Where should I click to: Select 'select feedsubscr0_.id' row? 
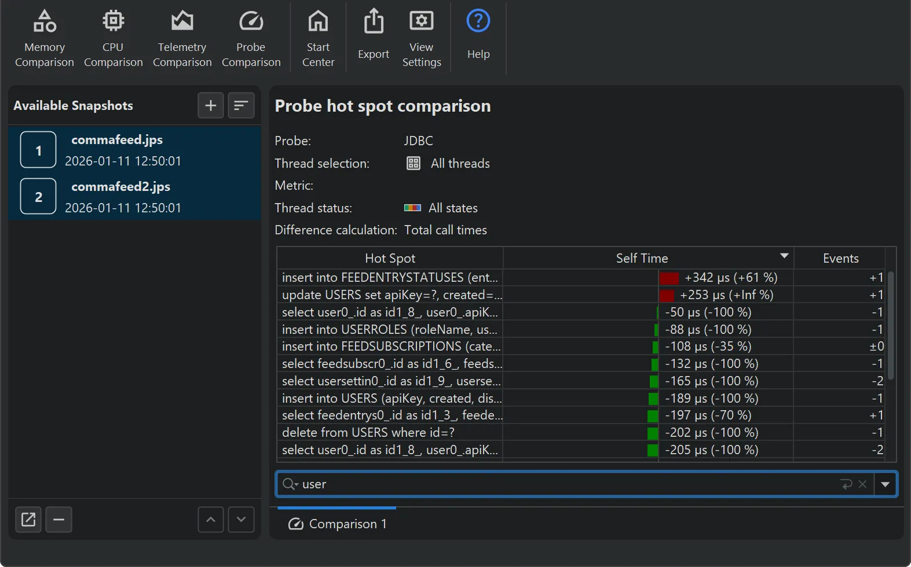click(x=581, y=364)
